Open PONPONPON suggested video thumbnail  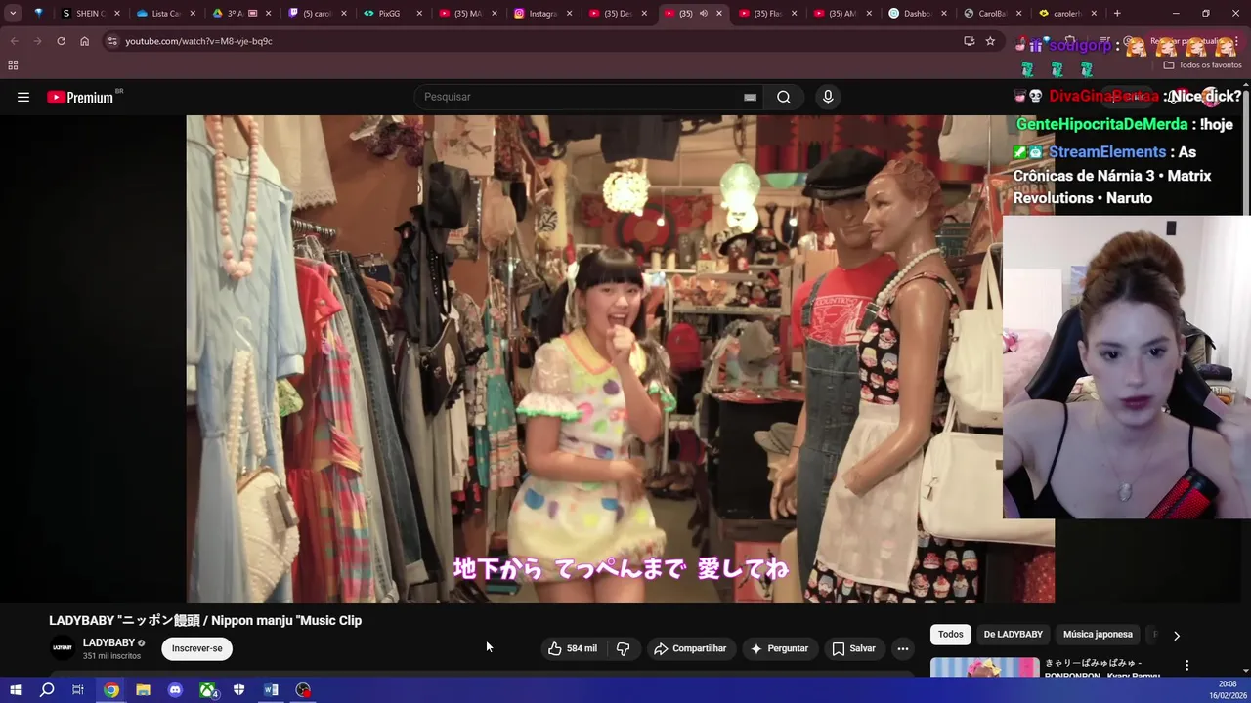click(x=984, y=668)
